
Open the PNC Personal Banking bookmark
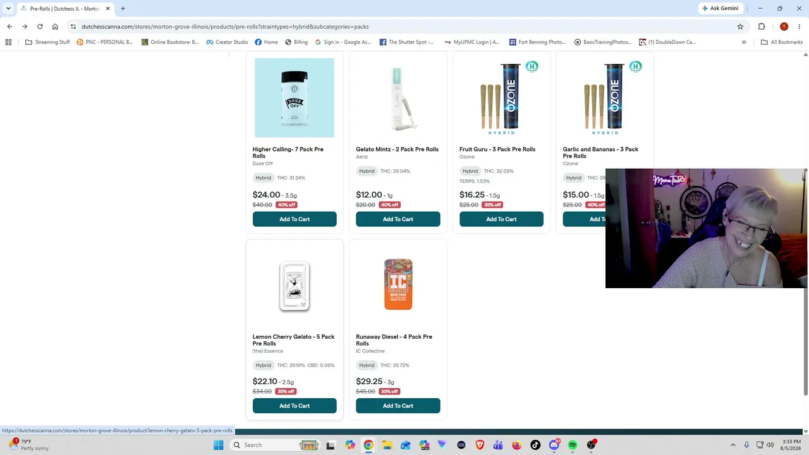tap(105, 42)
